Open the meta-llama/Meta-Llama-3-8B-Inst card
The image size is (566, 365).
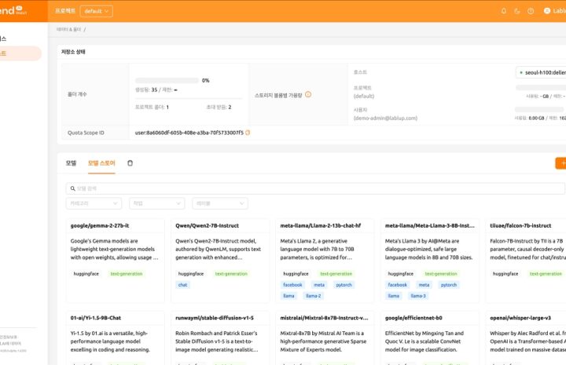point(430,261)
